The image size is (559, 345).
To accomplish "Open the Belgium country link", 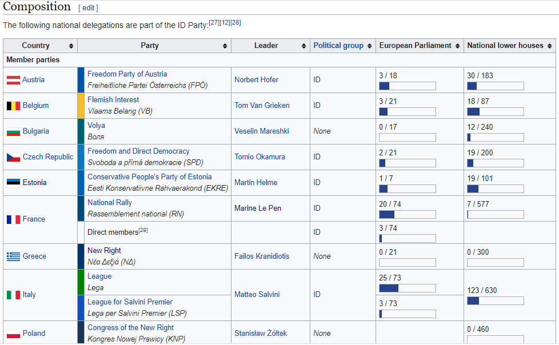I will 35,106.
